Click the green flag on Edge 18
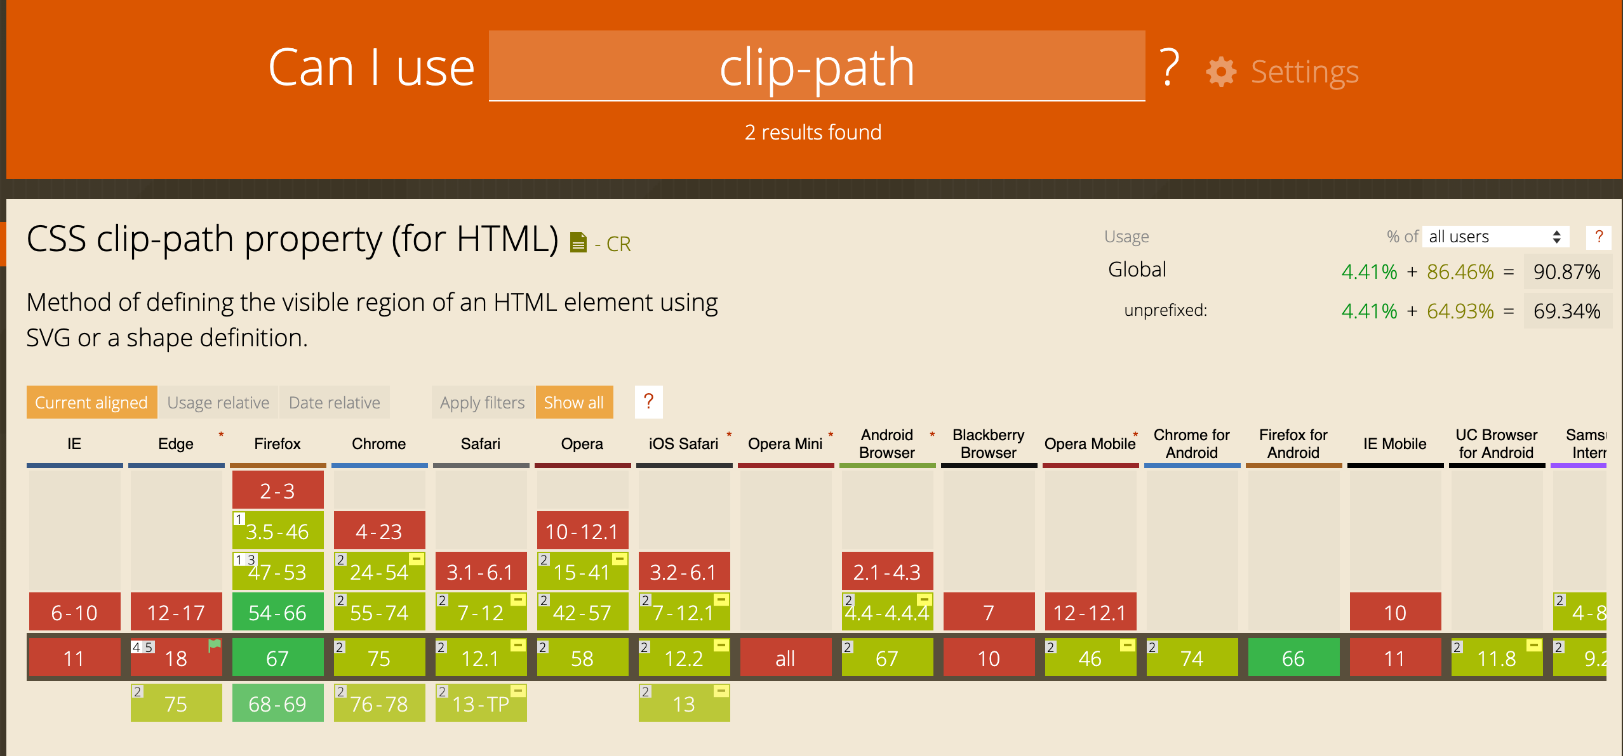Screen dimensions: 1623x756 click(x=215, y=646)
